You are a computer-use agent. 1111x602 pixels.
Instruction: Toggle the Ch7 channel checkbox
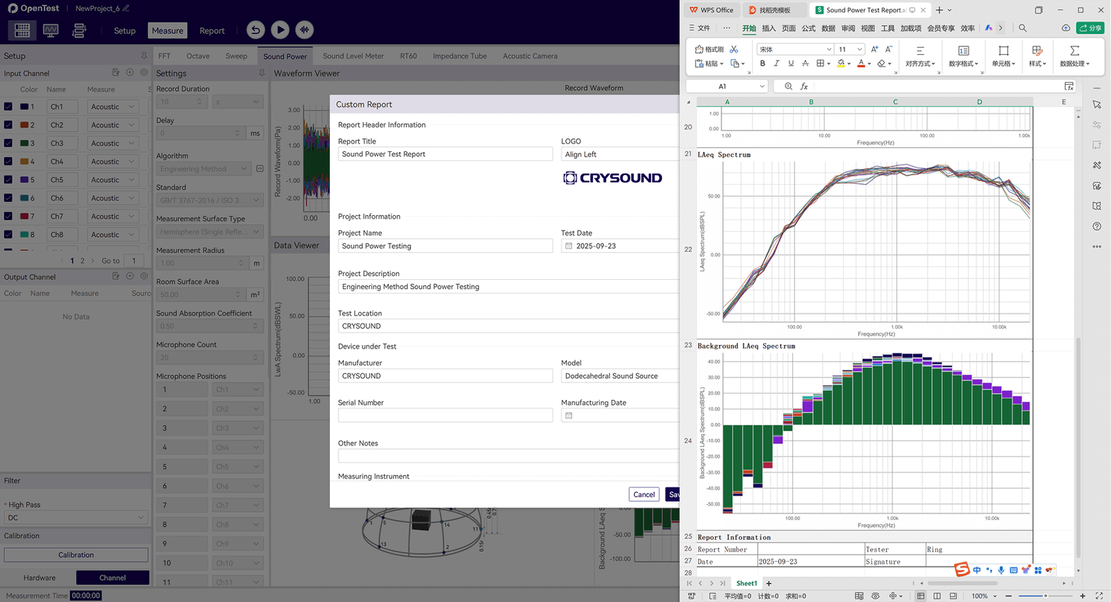8,217
